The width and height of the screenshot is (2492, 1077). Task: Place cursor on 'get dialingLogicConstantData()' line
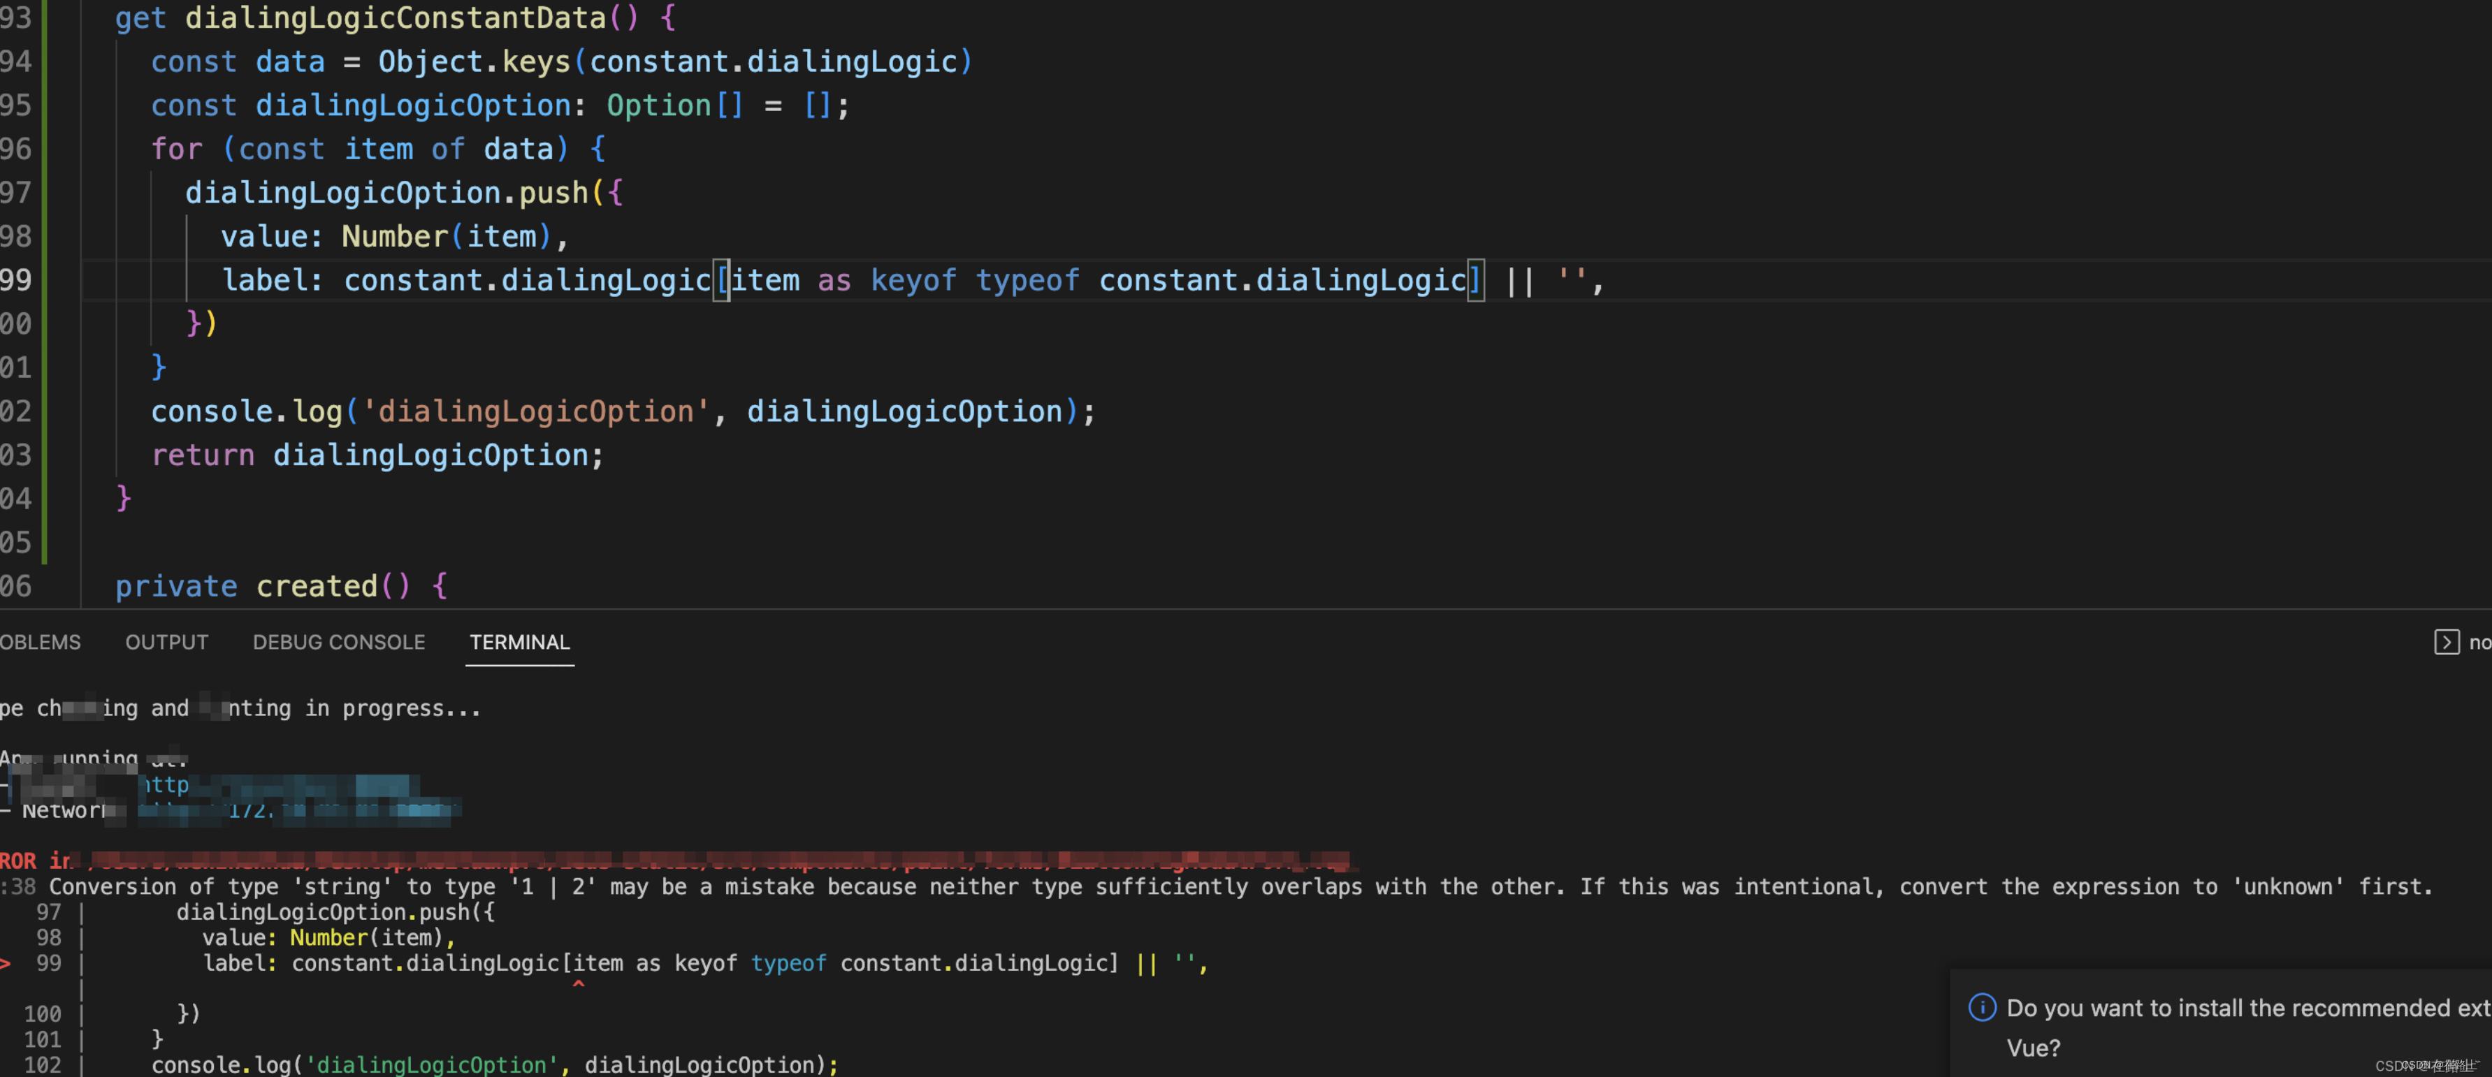point(396,18)
